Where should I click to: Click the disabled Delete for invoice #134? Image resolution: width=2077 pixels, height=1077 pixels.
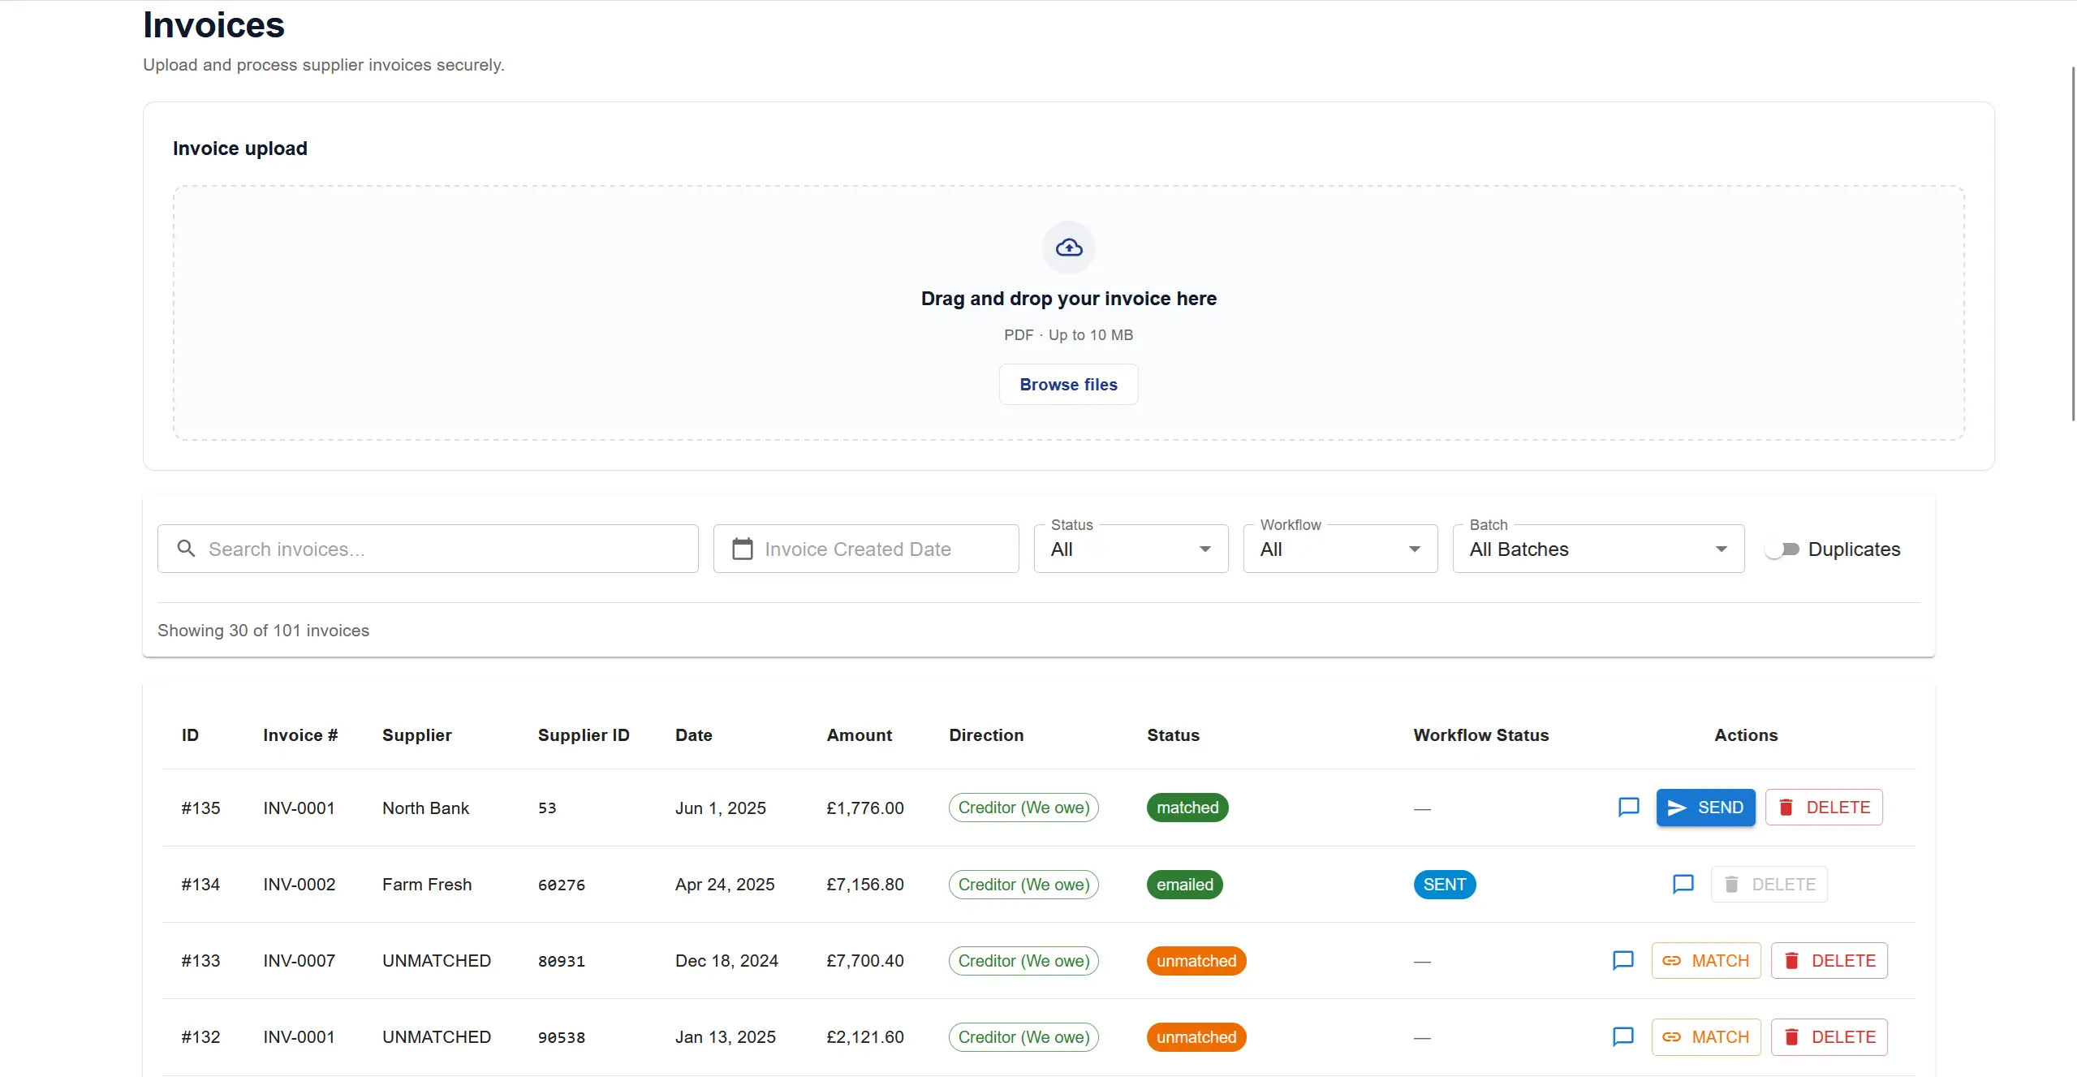(x=1769, y=884)
